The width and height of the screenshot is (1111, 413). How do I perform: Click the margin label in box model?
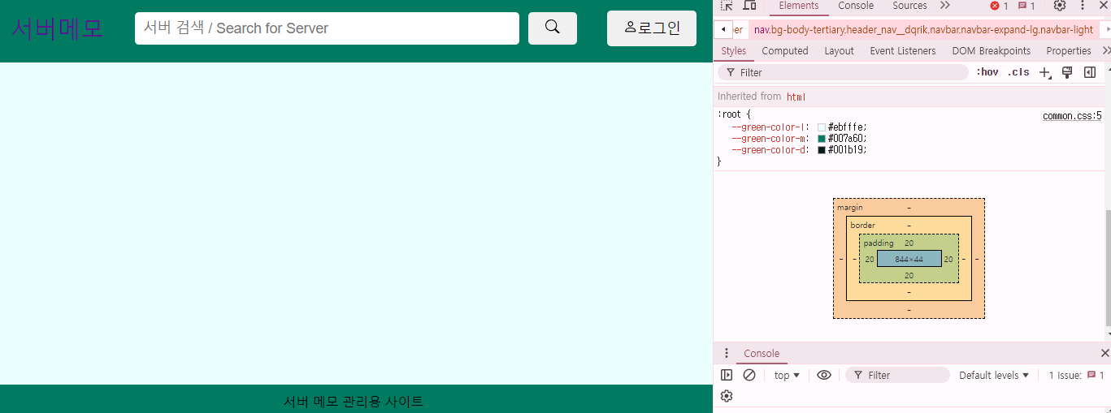click(850, 208)
